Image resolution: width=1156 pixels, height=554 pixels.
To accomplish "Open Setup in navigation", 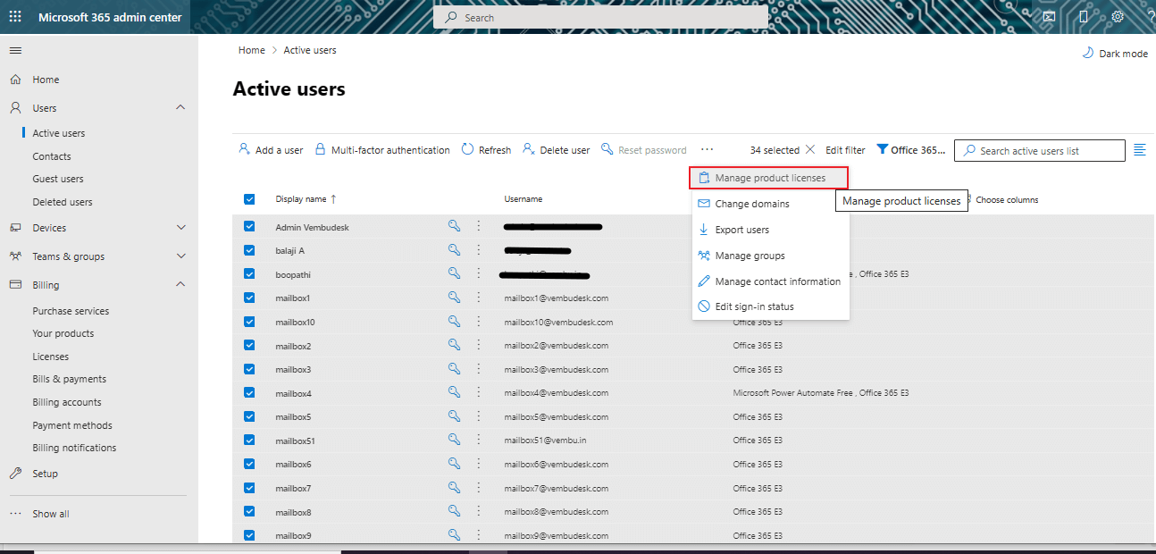I will 46,474.
